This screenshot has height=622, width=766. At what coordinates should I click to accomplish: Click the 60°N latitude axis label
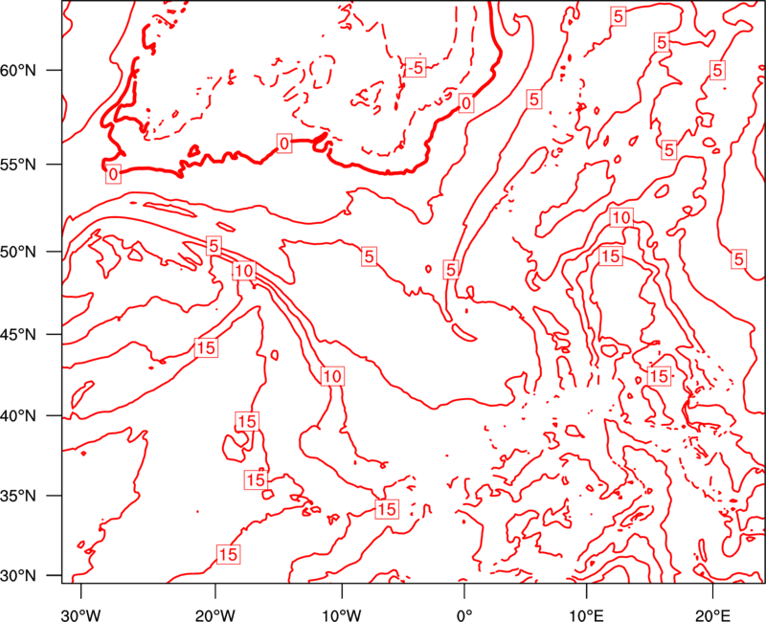click(x=18, y=71)
